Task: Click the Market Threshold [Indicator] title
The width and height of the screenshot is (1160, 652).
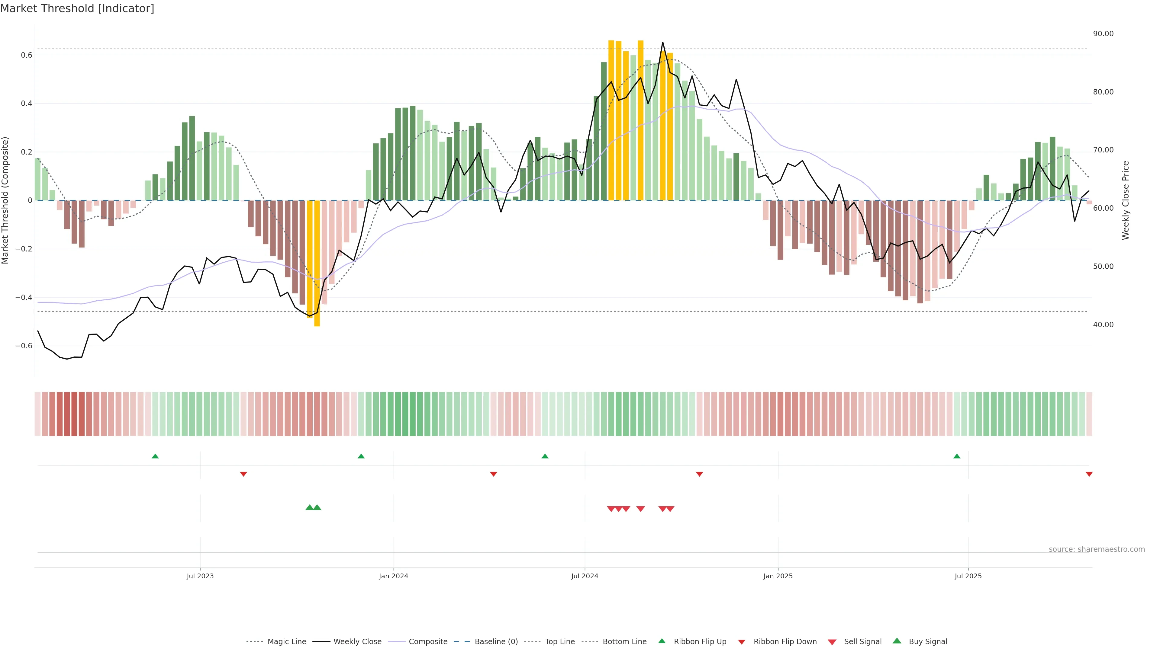Action: coord(77,8)
